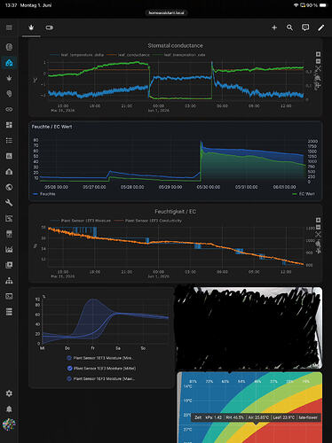Edit dashboard with the pencil icon
The image size is (332, 443).
pos(321,27)
